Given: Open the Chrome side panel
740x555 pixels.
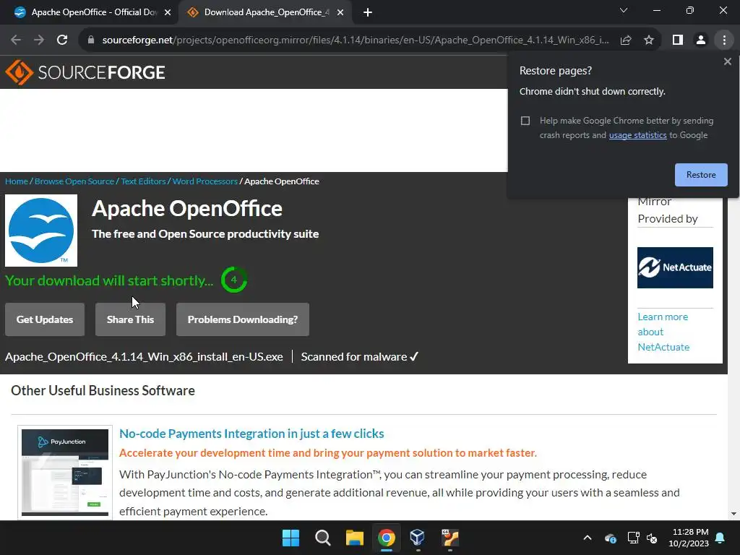Looking at the screenshot, I should coord(678,40).
